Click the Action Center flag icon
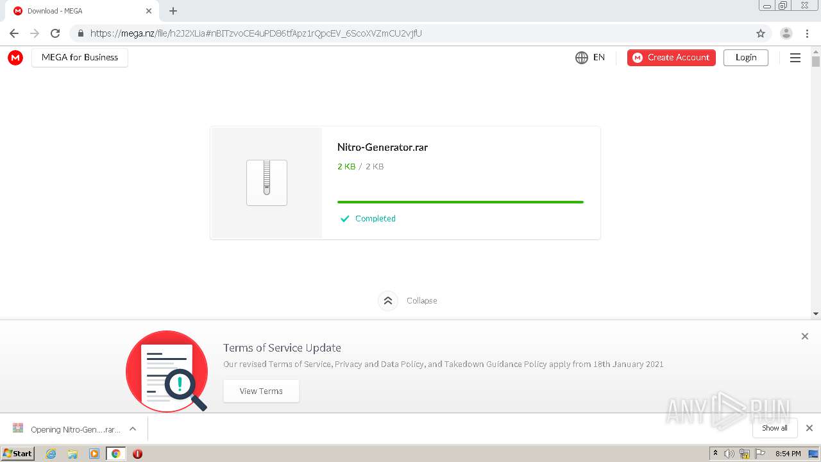The image size is (821, 462). pyautogui.click(x=760, y=454)
